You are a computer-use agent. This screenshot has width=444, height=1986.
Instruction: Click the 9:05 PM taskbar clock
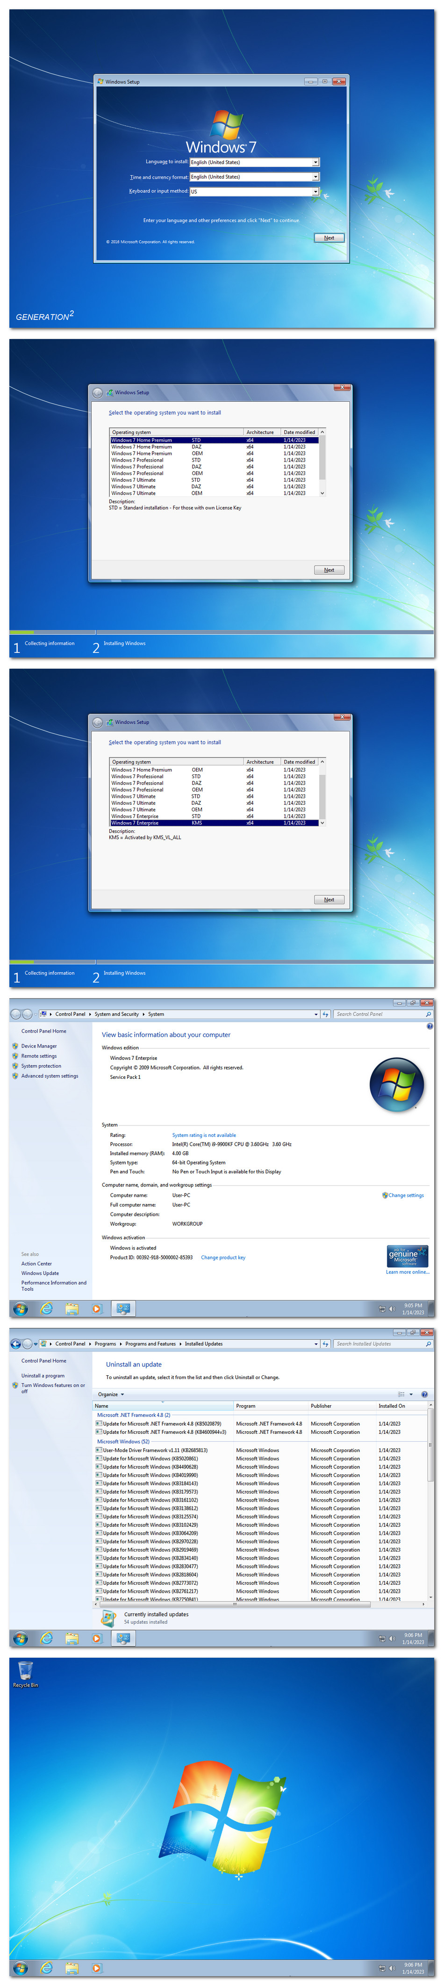(413, 1308)
